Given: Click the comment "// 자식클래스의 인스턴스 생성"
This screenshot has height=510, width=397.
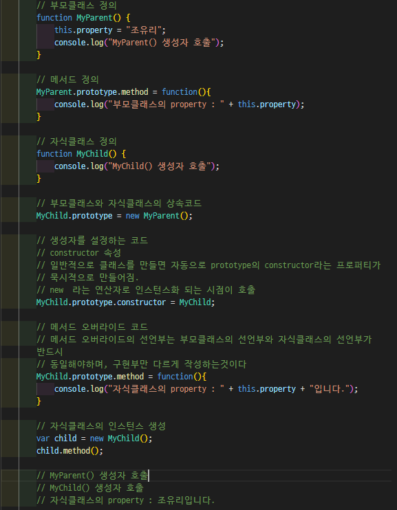Looking at the screenshot, I should [x=101, y=425].
